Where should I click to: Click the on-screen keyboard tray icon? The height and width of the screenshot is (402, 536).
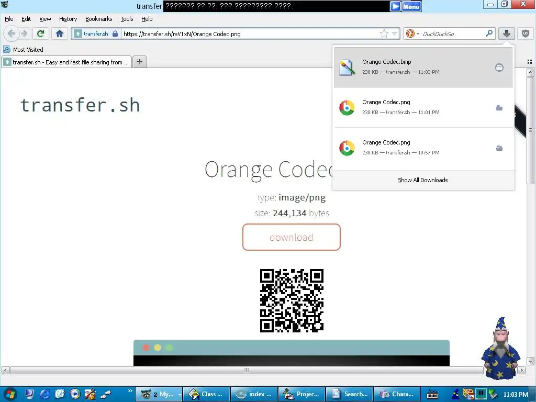[432, 395]
